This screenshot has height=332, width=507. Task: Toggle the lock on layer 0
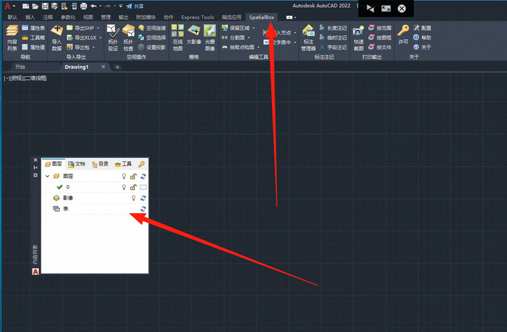point(133,187)
